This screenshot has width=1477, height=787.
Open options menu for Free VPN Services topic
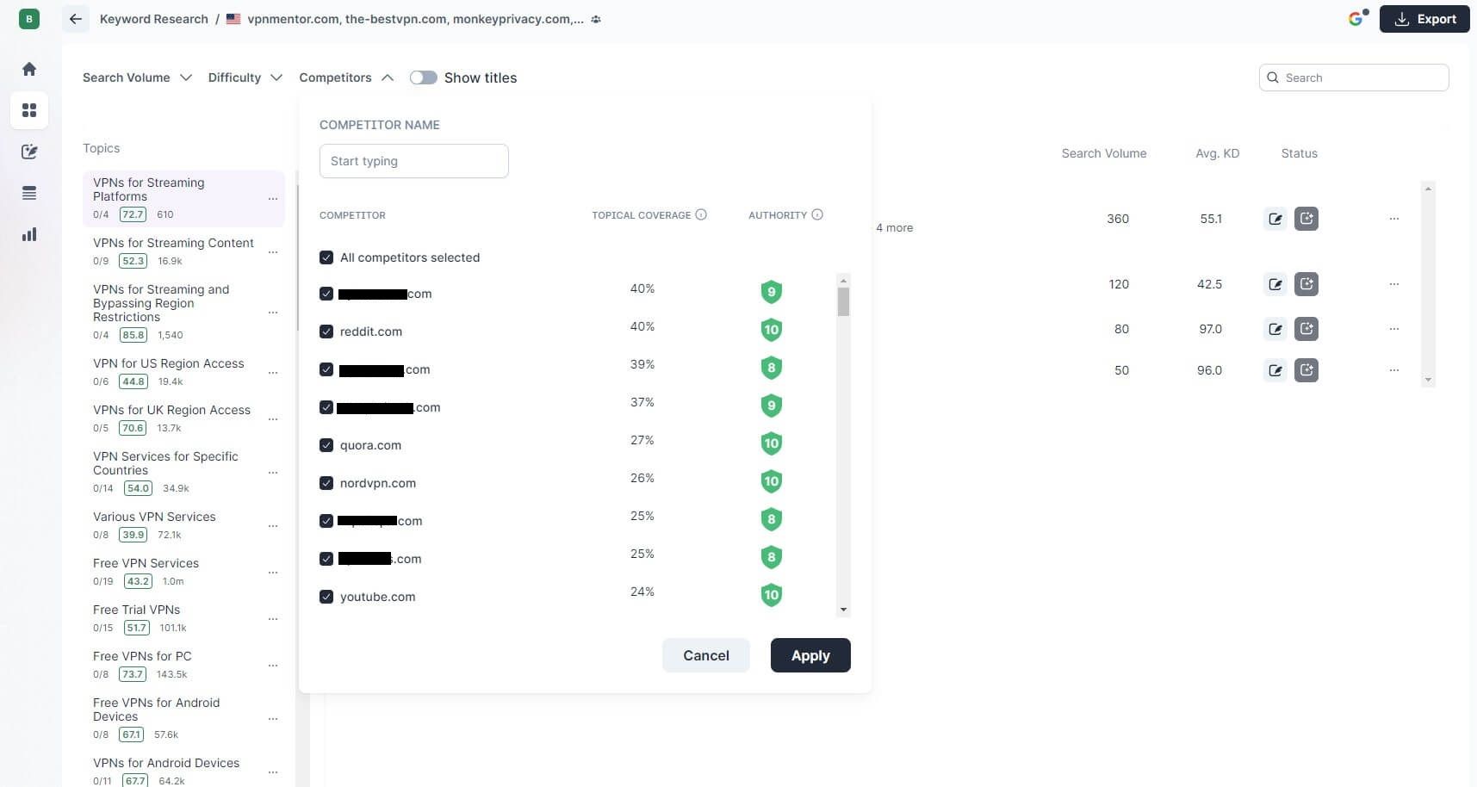[x=273, y=573]
